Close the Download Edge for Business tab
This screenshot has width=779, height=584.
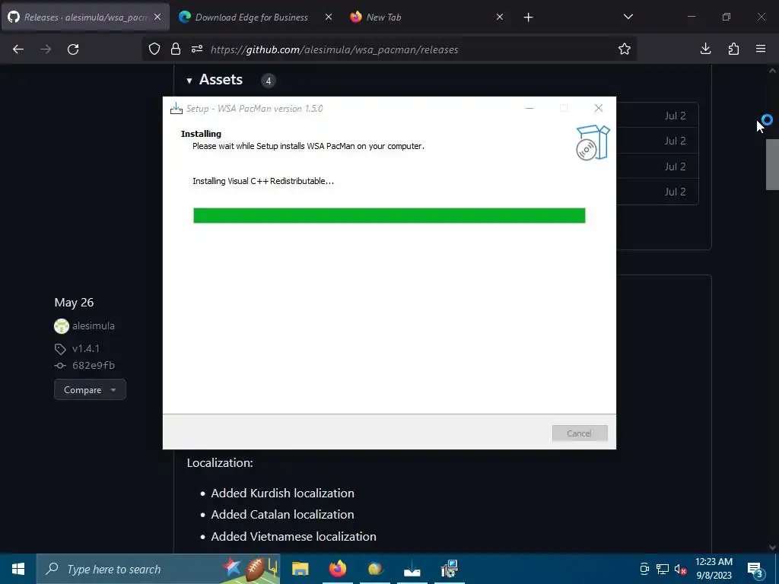point(329,17)
